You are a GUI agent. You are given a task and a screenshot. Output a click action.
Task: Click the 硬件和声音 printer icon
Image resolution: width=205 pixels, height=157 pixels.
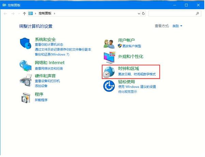(26, 80)
